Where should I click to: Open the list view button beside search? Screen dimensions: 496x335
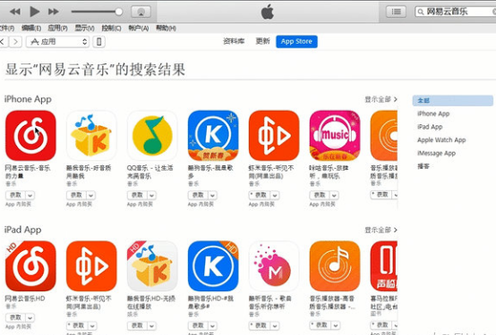click(396, 12)
